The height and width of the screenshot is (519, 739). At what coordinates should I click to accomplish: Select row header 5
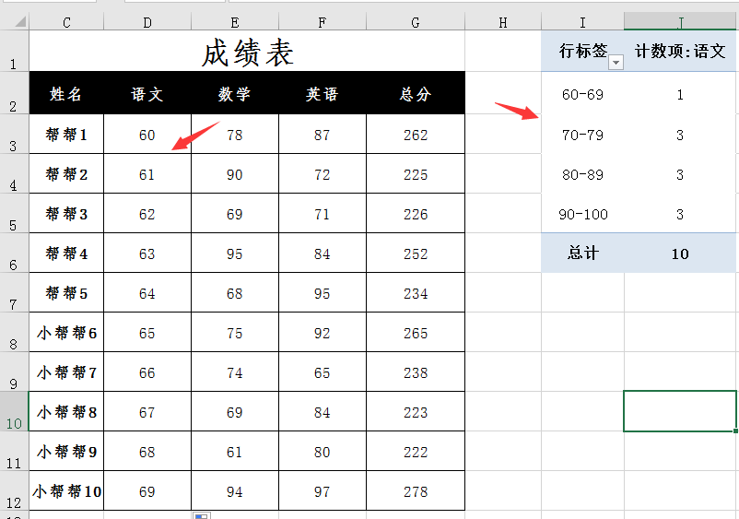click(14, 213)
